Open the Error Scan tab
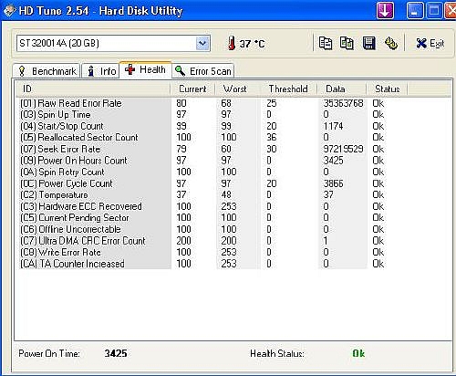This screenshot has width=456, height=376. pyautogui.click(x=202, y=71)
